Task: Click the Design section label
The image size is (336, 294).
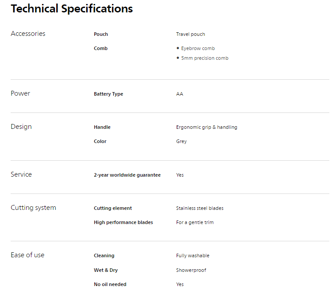Action: coord(21,127)
